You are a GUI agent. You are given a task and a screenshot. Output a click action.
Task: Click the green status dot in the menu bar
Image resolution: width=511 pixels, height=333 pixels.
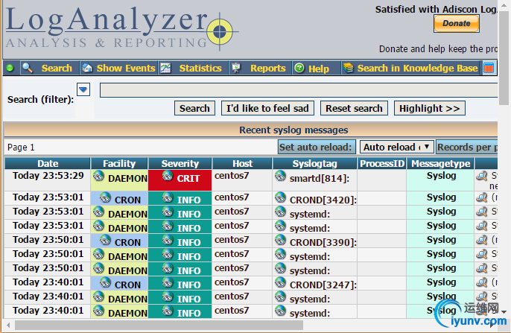pyautogui.click(x=10, y=68)
